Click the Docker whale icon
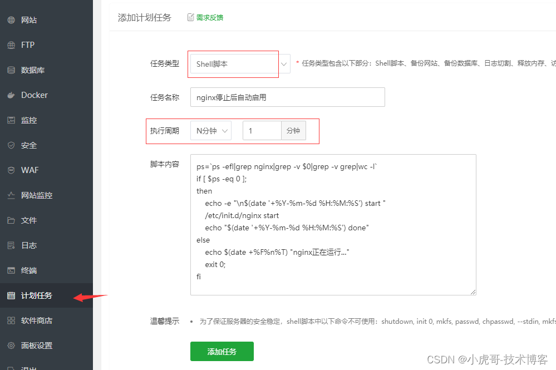 (11, 95)
